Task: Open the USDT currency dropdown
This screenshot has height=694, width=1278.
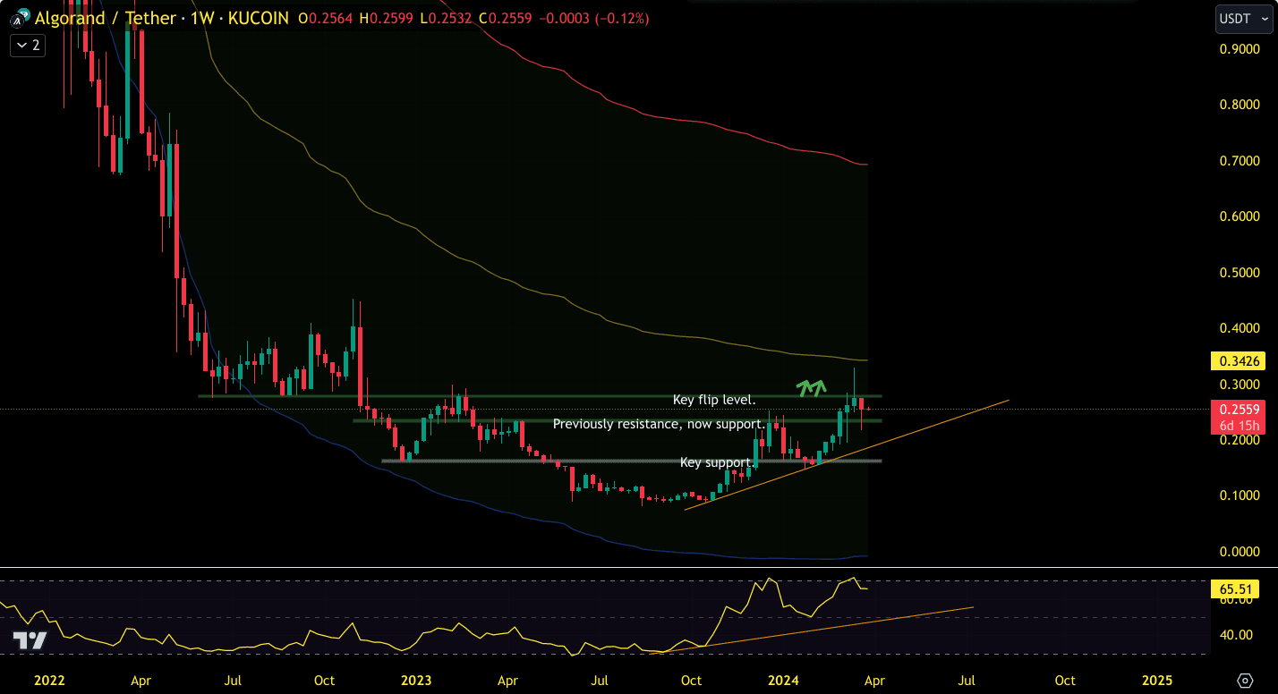Action: pyautogui.click(x=1243, y=19)
